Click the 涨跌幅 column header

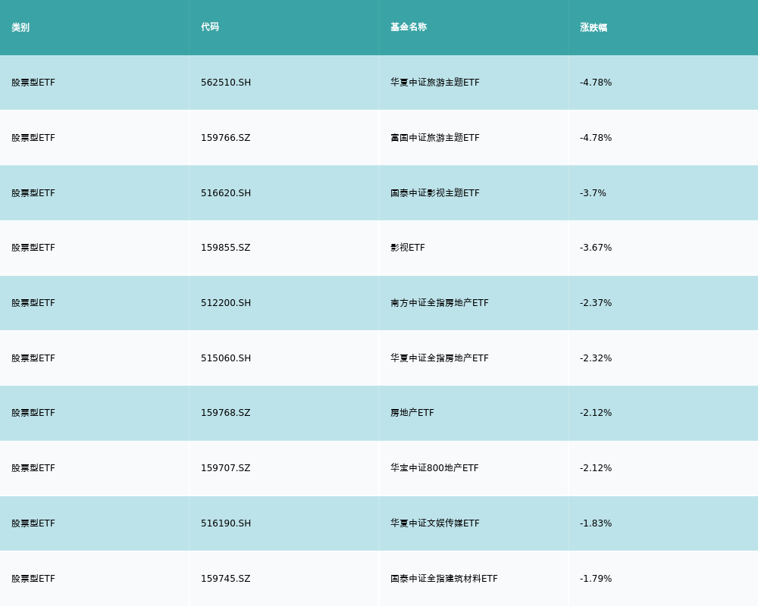(x=594, y=27)
